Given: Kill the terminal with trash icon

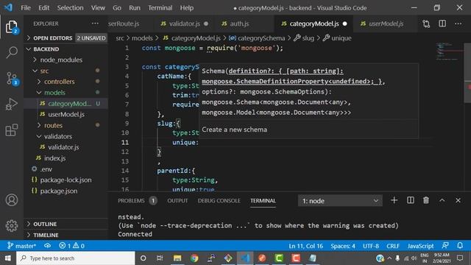Looking at the screenshot, I should [x=426, y=200].
